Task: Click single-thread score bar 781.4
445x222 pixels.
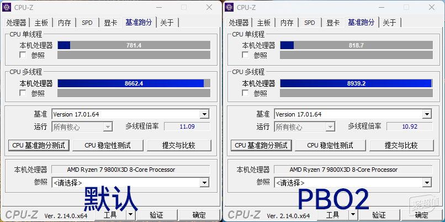Action: coord(134,45)
